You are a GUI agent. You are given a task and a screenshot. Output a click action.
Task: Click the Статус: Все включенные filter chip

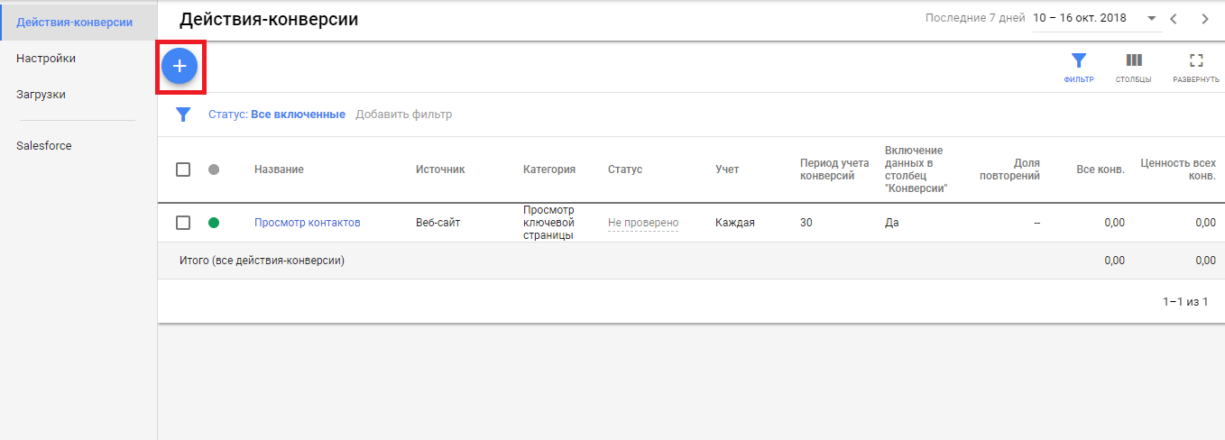tap(276, 115)
